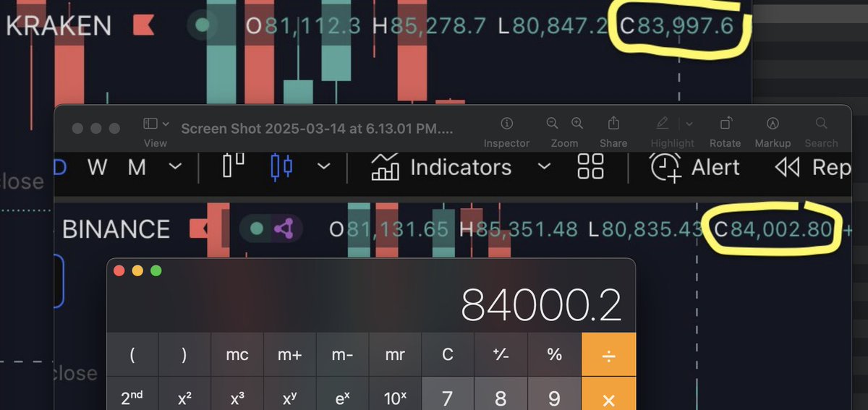Click the Kraken close value 83,997.6

pyautogui.click(x=685, y=26)
